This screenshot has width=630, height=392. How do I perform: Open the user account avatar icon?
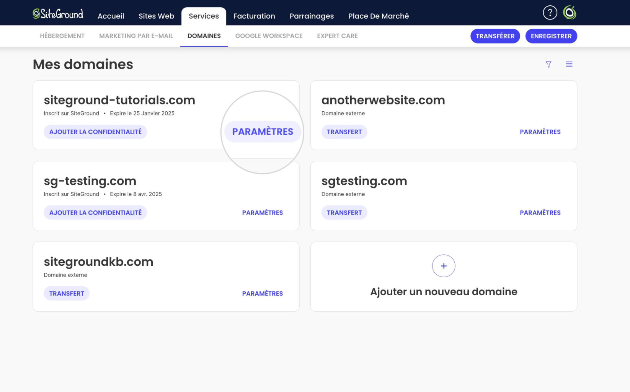click(x=570, y=13)
